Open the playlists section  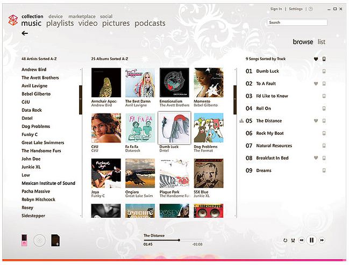(x=60, y=23)
